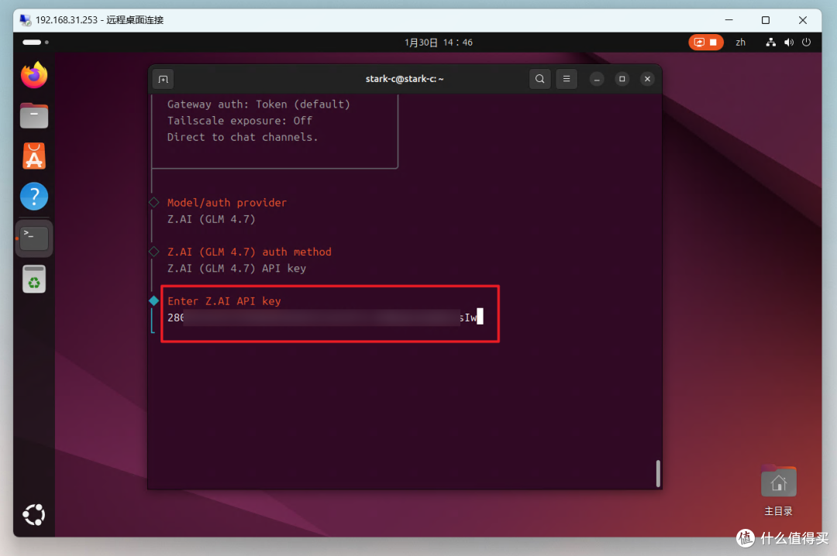Open Firefox from the Ubuntu dock
837x556 pixels.
34,75
